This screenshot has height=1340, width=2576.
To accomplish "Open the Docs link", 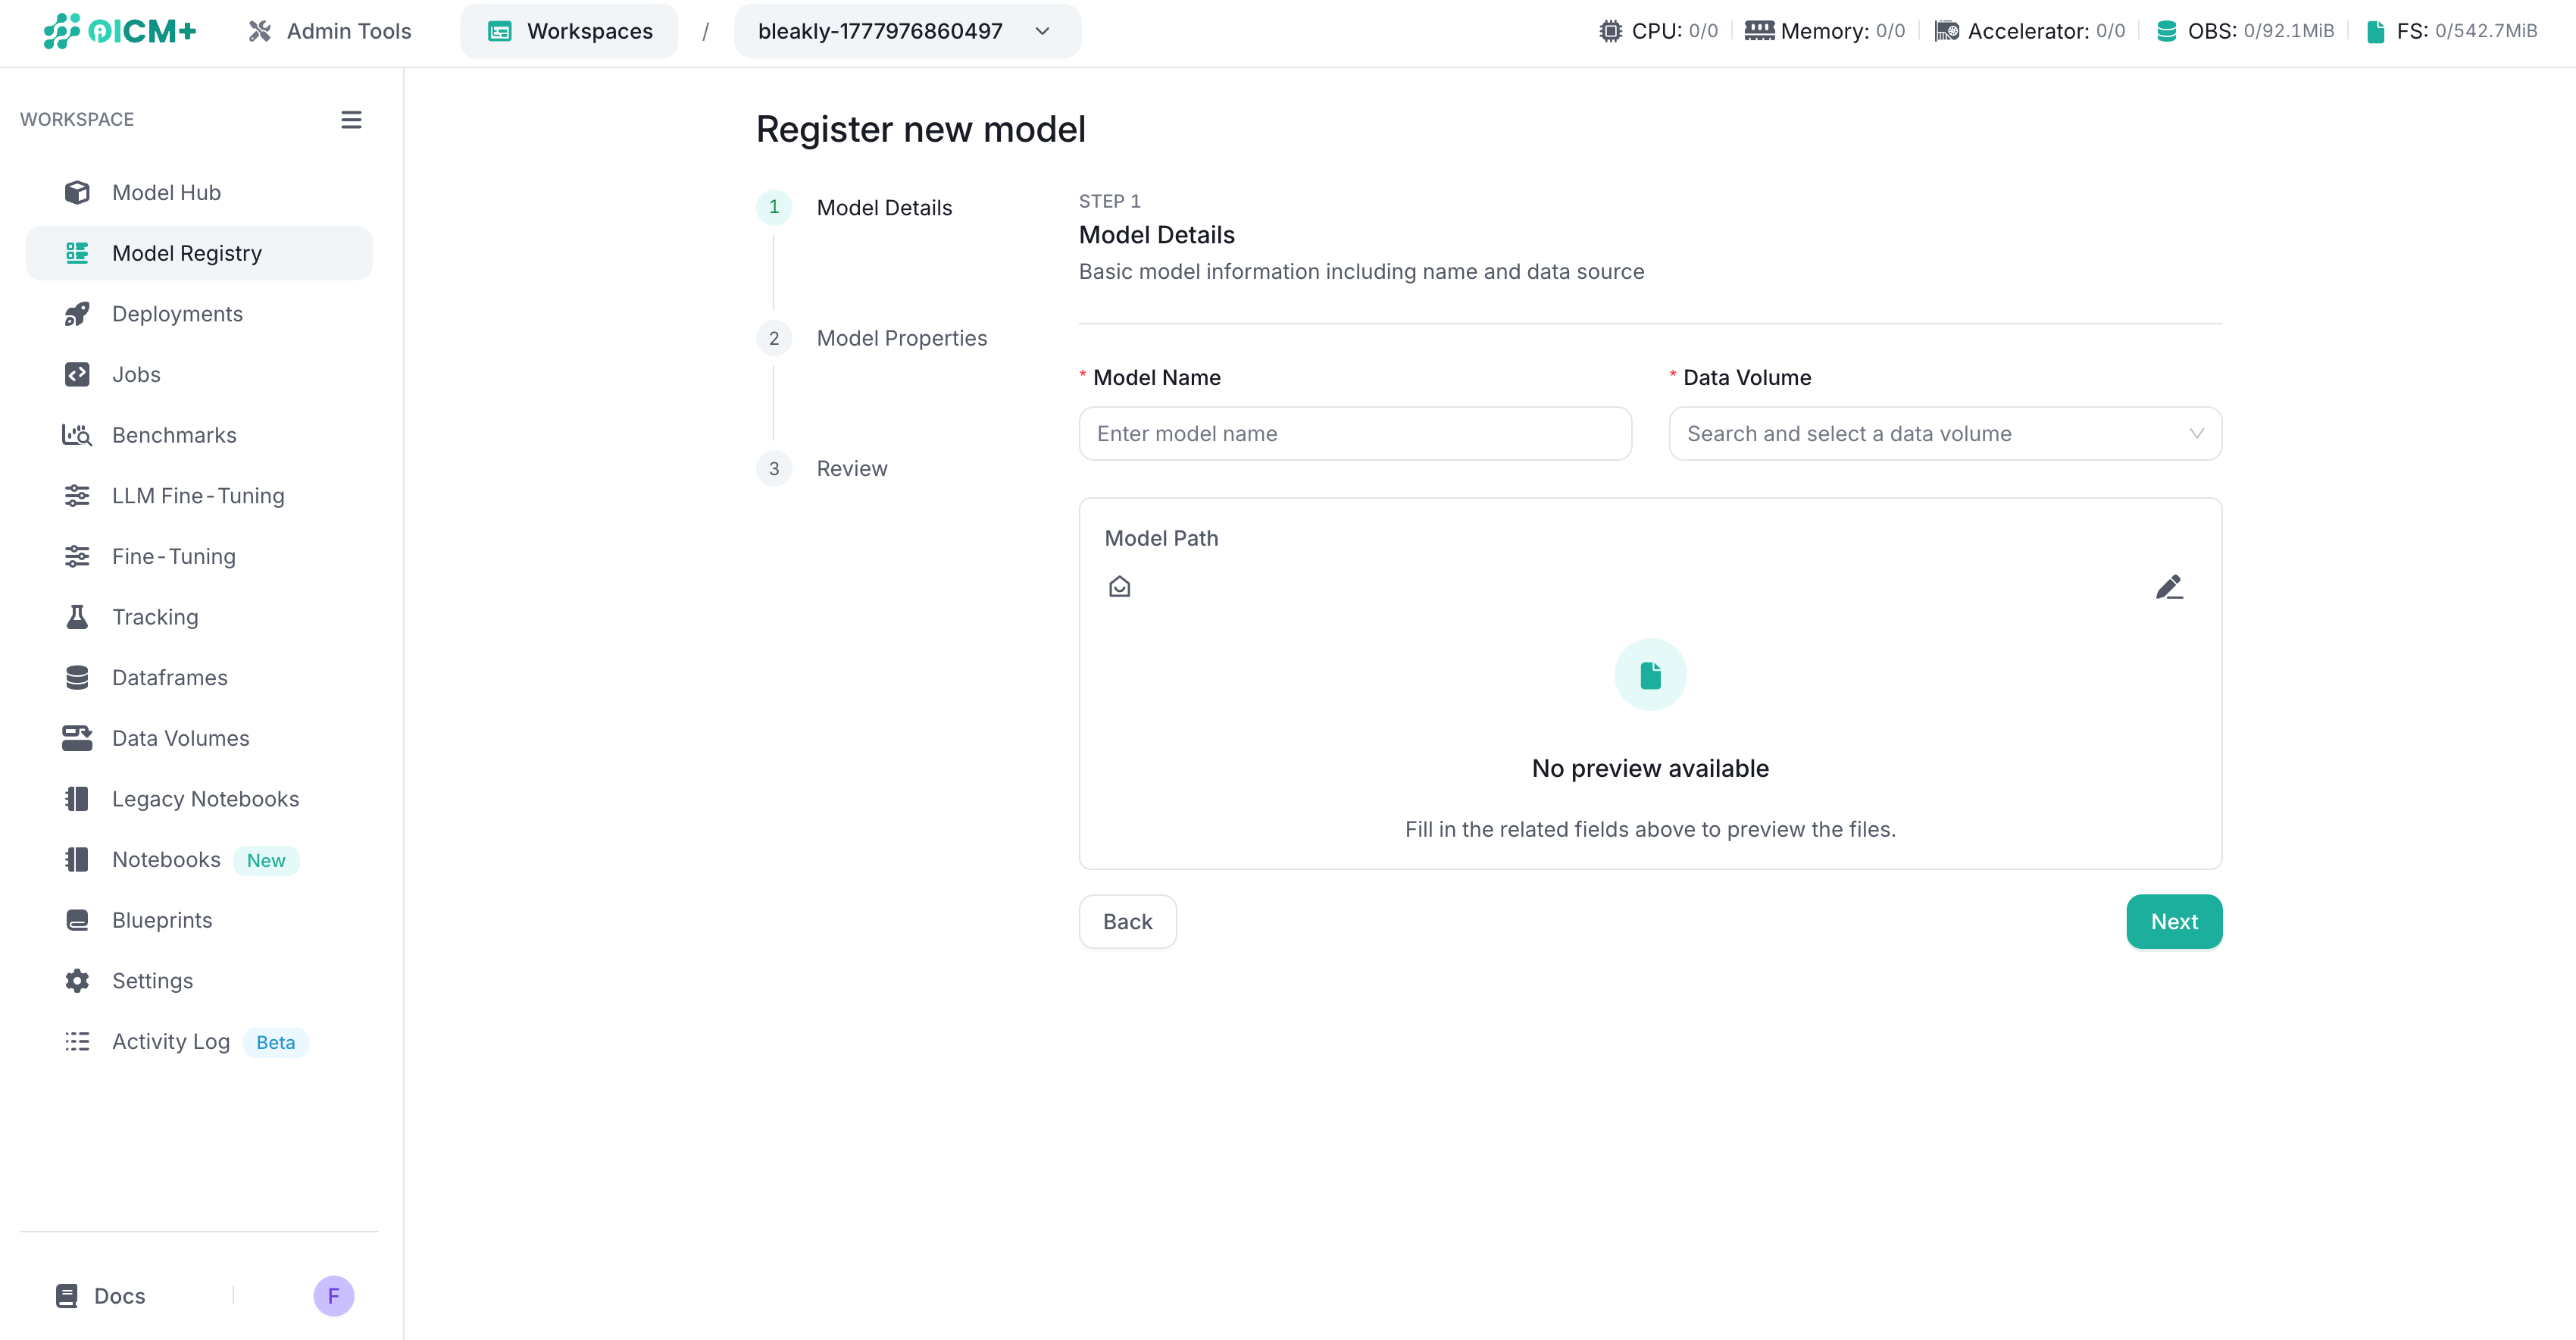I will pos(101,1296).
